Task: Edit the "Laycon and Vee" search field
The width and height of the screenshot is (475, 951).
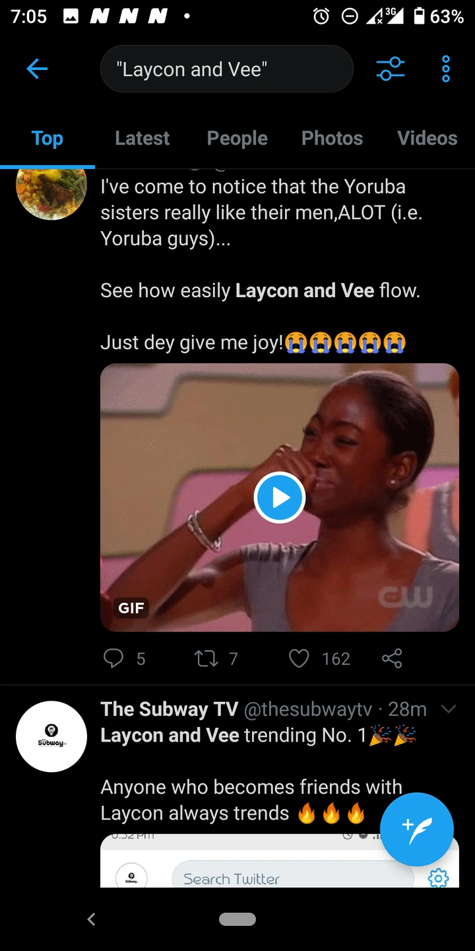Action: (227, 69)
